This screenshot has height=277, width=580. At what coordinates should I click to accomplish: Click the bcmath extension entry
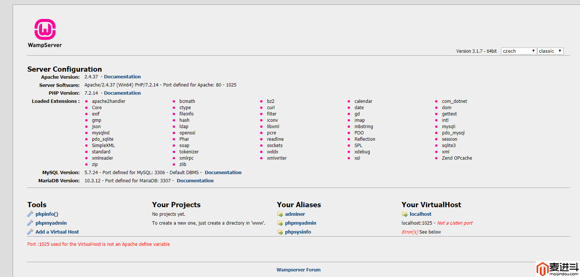click(x=187, y=101)
